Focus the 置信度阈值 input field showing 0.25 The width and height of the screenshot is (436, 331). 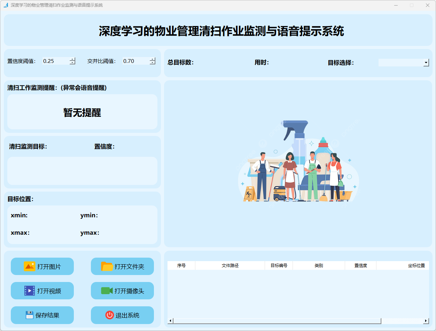(55, 61)
